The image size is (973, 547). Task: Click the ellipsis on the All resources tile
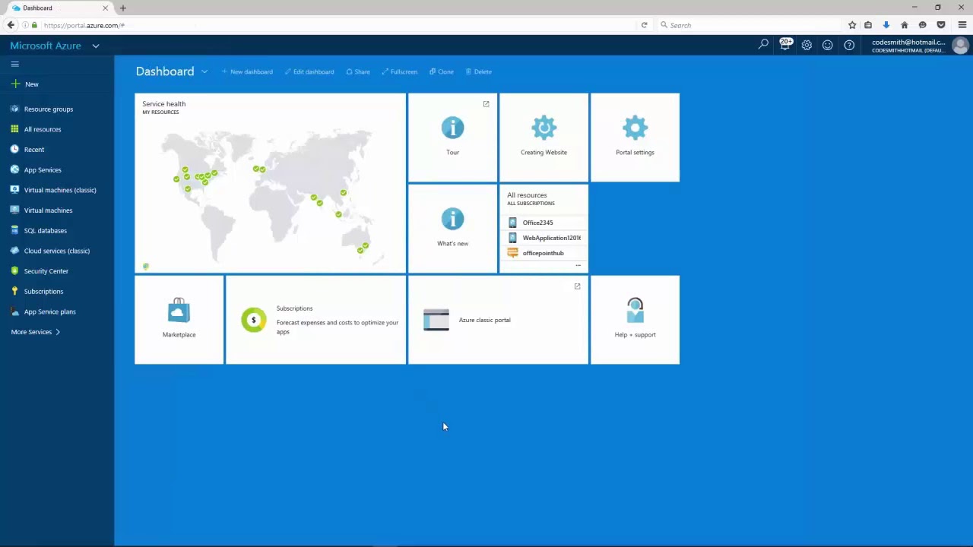(578, 266)
